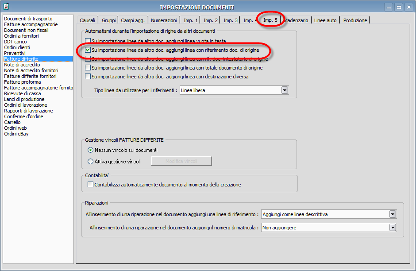This screenshot has height=271, width=416.
Task: Enable adding empty line at top on import
Action: coord(88,41)
